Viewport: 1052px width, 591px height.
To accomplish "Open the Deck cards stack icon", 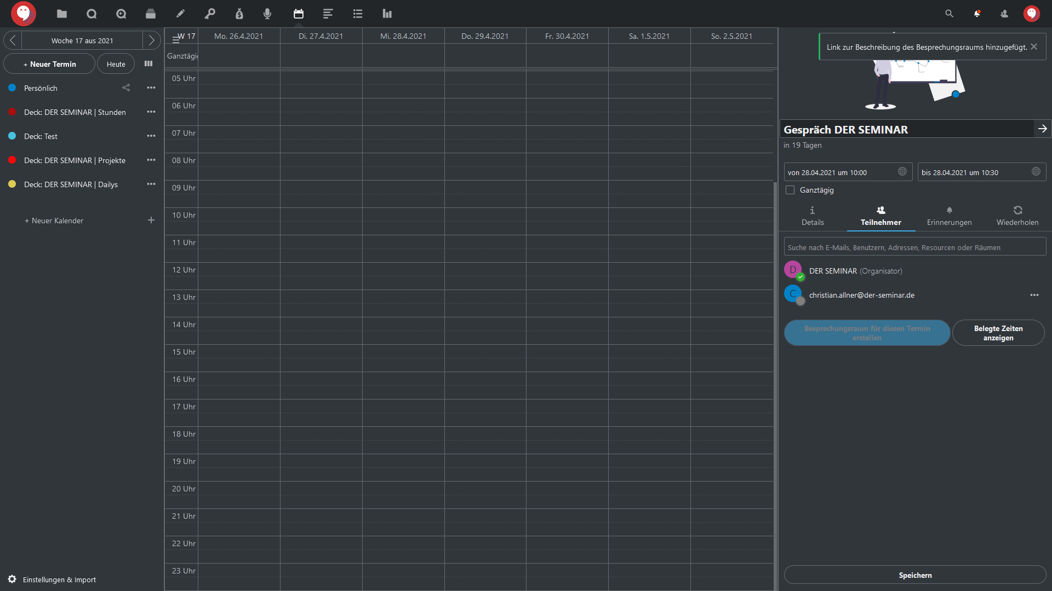I will [x=151, y=14].
